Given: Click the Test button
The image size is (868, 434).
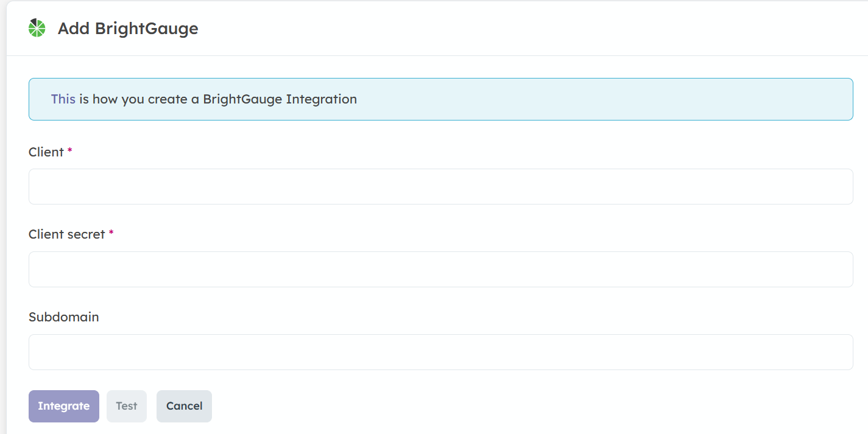Looking at the screenshot, I should (127, 406).
